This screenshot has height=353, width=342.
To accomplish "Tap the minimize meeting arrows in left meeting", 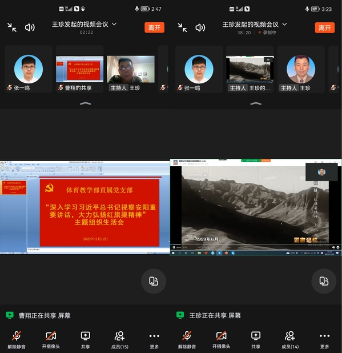I will [x=12, y=27].
